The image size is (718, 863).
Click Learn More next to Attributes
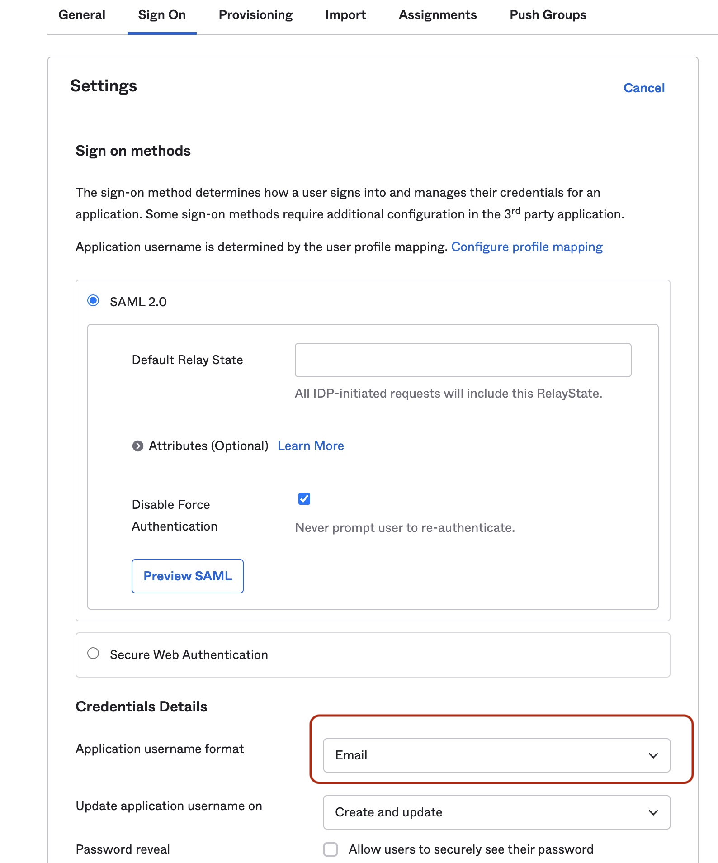[311, 446]
